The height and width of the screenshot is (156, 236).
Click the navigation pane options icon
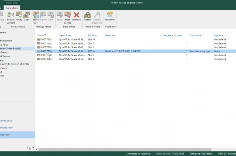(29, 148)
